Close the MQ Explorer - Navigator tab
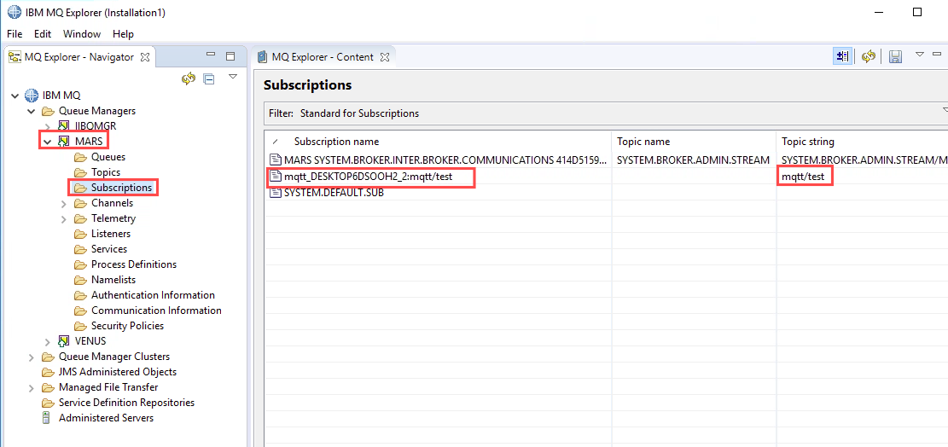 pyautogui.click(x=145, y=57)
